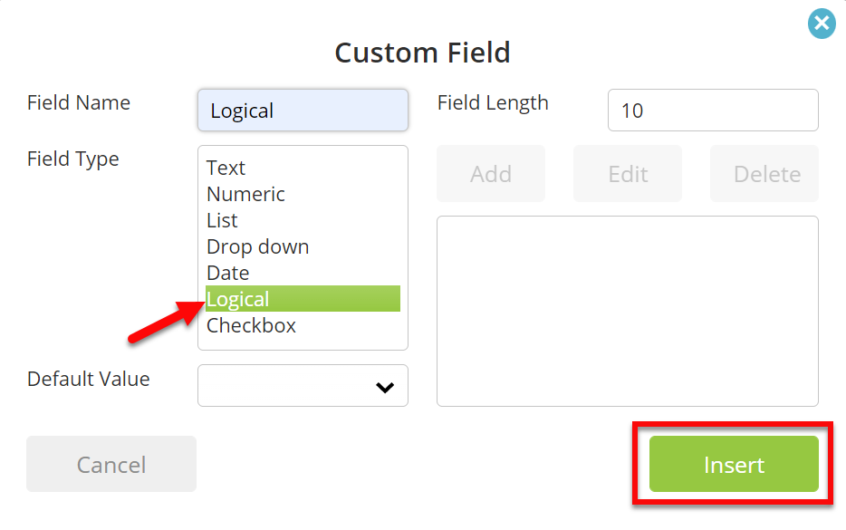
Task: Click the Default Value chevron arrow
Action: (385, 387)
